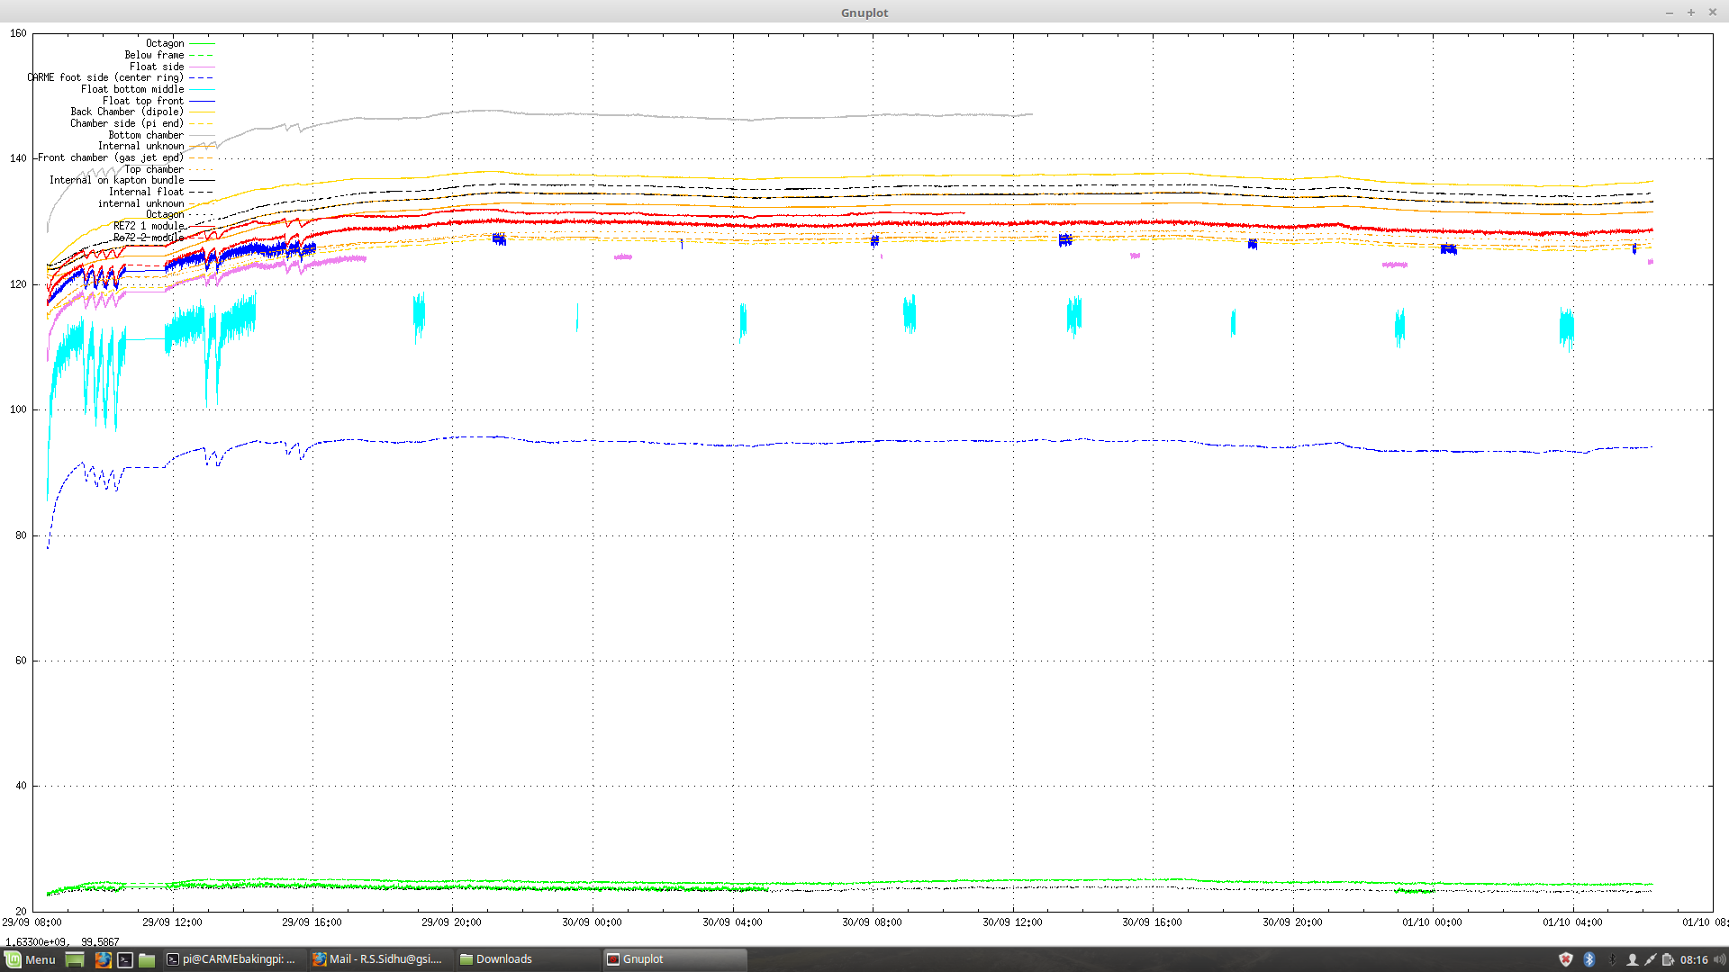Toggle "Internal on kapton bundle" legend entry
The width and height of the screenshot is (1729, 972).
pyautogui.click(x=116, y=180)
